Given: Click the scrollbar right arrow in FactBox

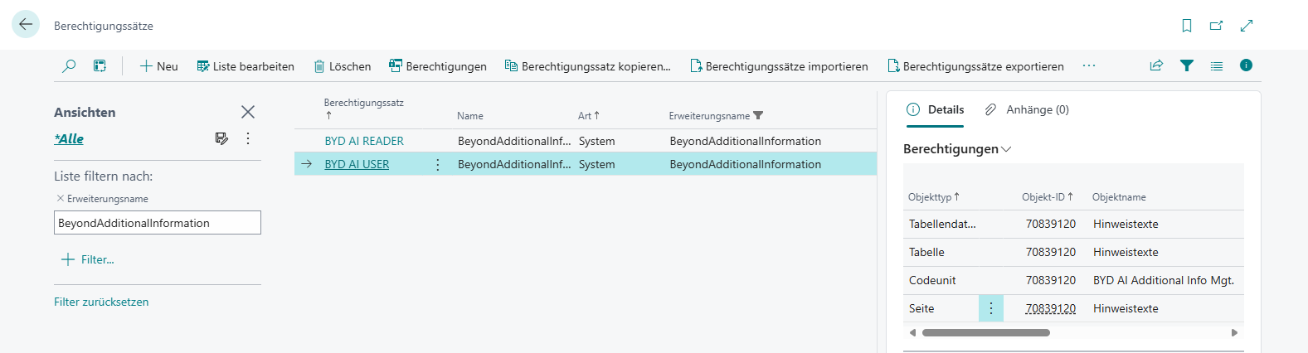Looking at the screenshot, I should [1234, 332].
